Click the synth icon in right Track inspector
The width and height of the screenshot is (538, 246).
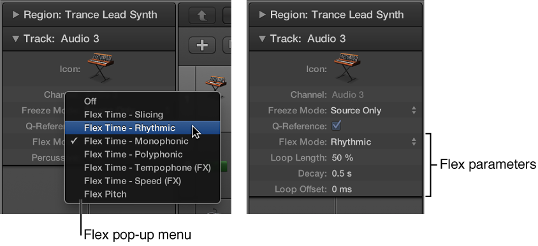pos(347,68)
